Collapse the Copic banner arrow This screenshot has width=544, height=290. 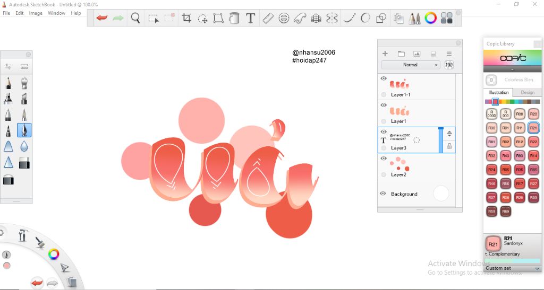tap(512, 69)
